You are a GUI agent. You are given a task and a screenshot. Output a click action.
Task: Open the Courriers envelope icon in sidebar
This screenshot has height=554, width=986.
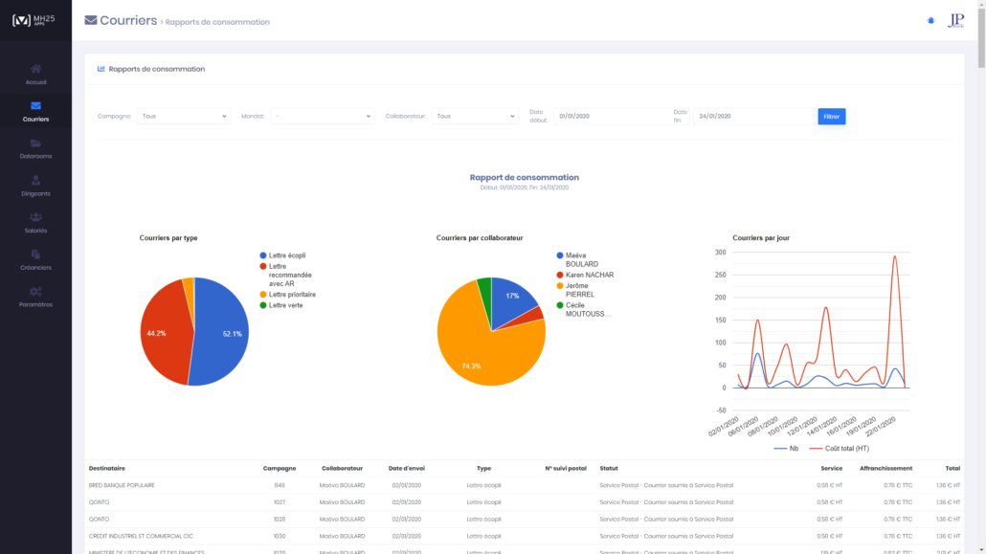coord(35,106)
